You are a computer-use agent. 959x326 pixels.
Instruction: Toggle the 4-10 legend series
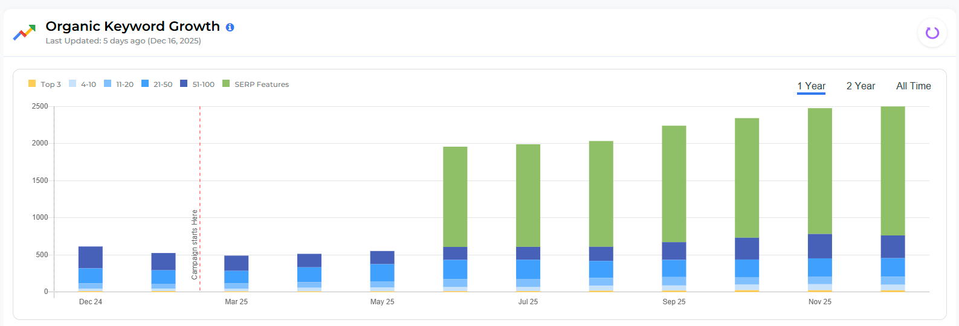click(x=88, y=85)
